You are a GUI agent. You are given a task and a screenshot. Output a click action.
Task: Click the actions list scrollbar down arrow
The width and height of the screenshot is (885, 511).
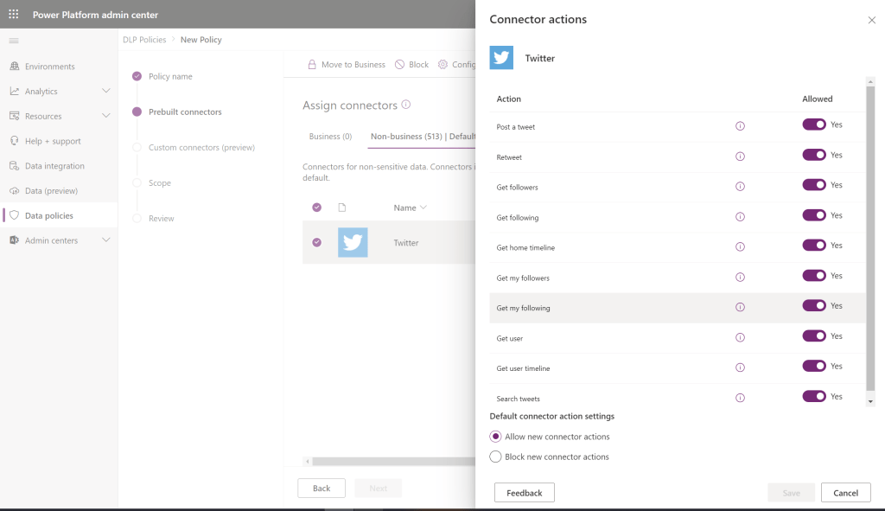[x=870, y=402]
